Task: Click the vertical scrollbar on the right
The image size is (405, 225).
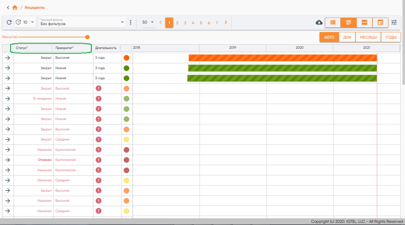Action: coord(403,42)
